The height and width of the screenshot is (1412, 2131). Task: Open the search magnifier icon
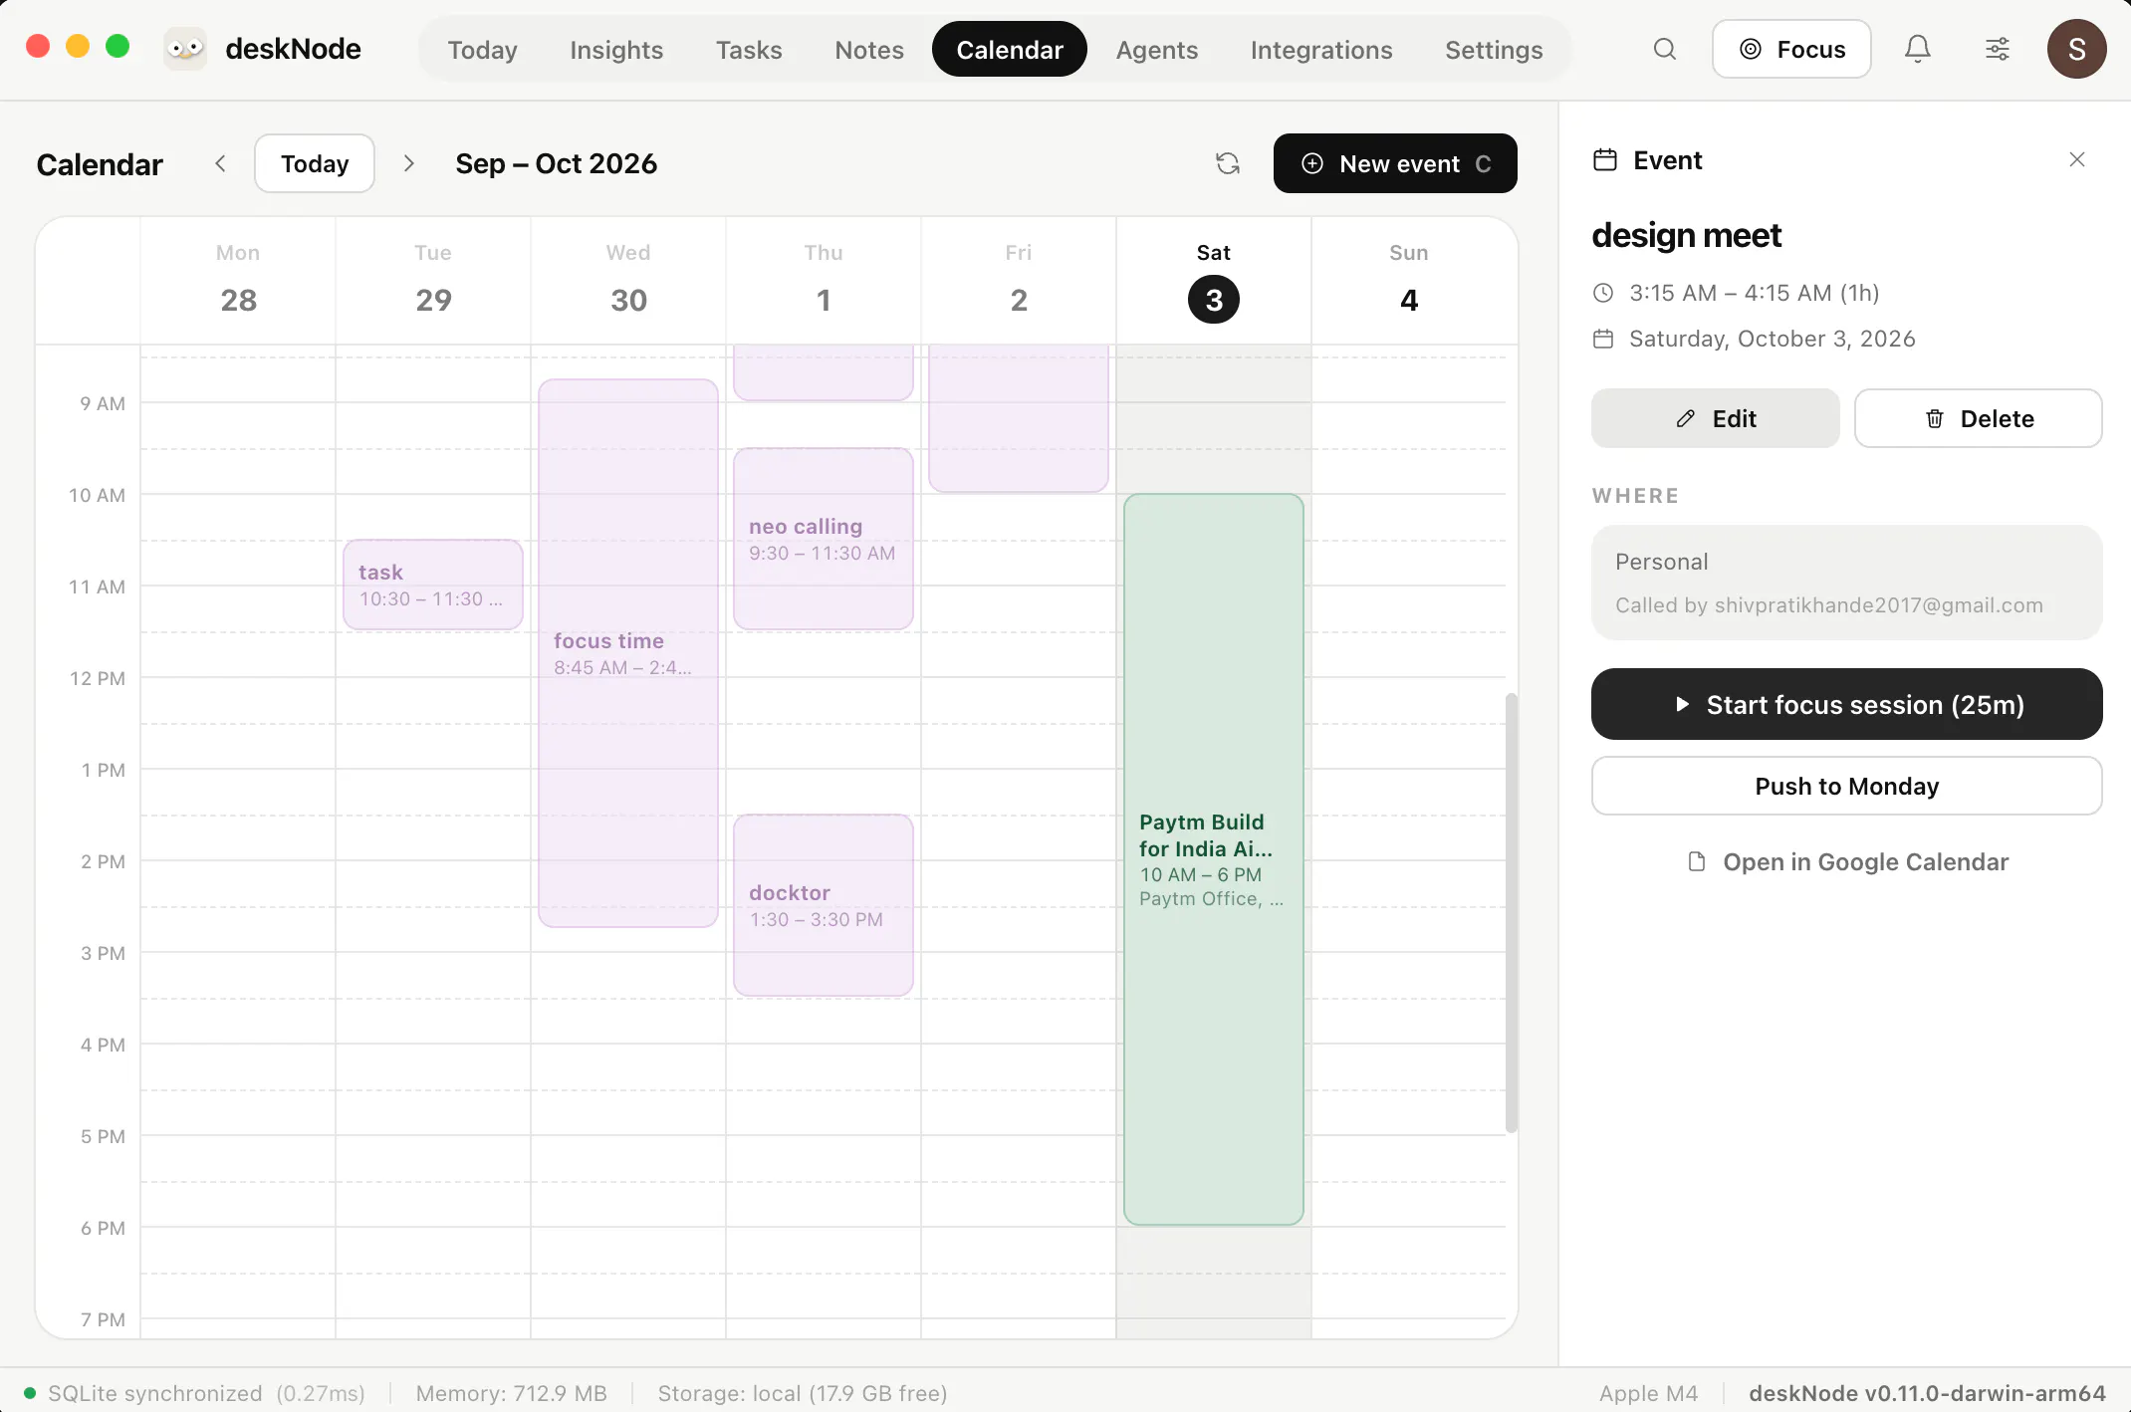pyautogui.click(x=1665, y=49)
